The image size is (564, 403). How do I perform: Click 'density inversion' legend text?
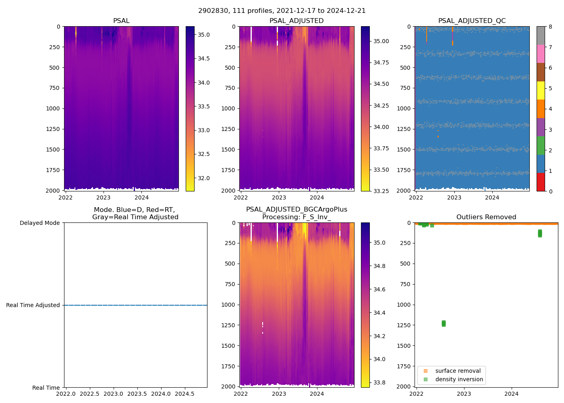coord(459,379)
